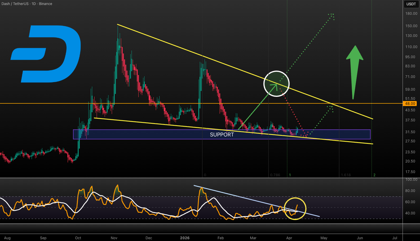Click the 95.00 price axis label
Screen dimensions: 420x241
click(410, 57)
